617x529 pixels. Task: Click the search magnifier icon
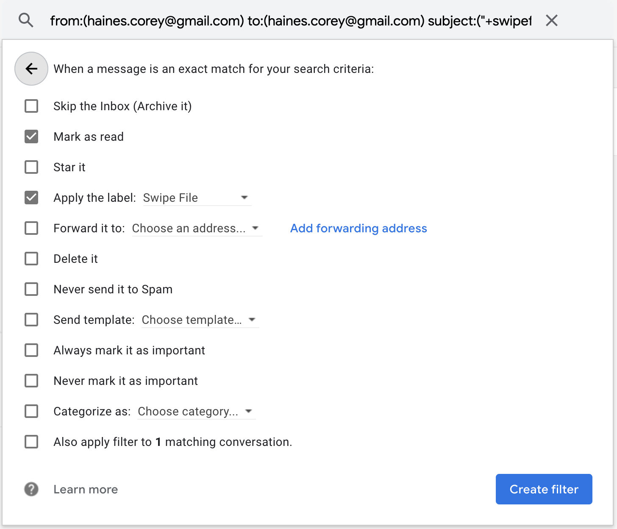tap(26, 20)
